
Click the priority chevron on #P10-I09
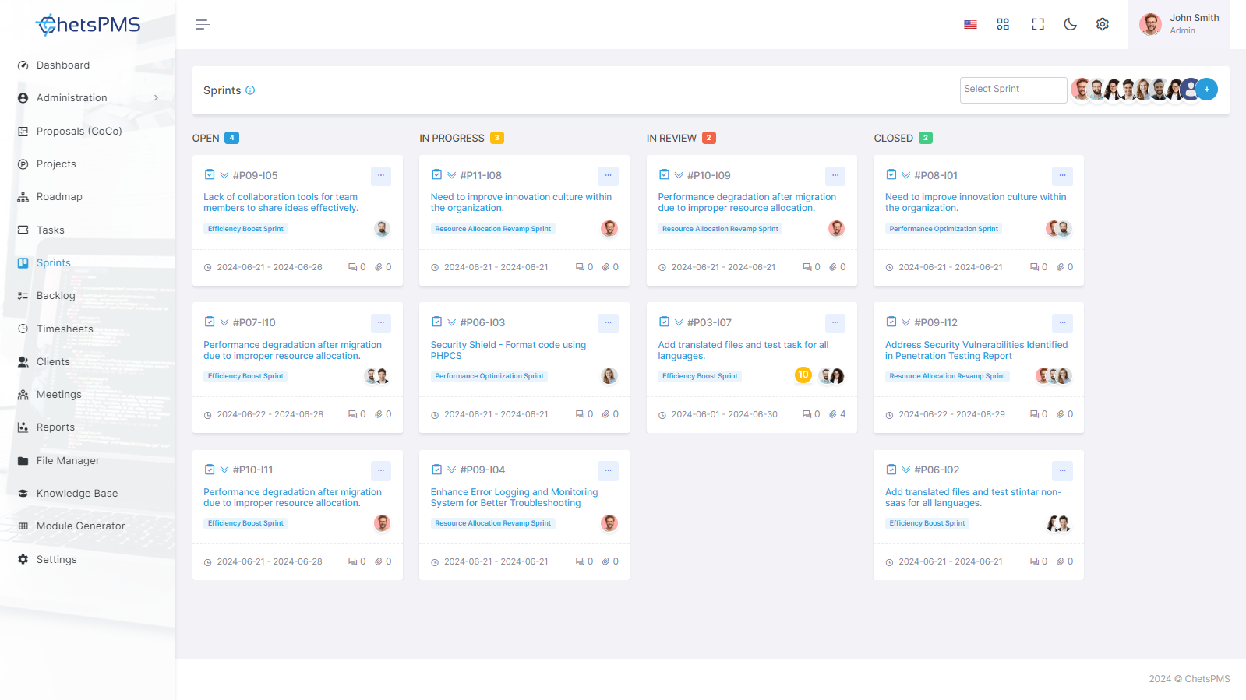coord(679,176)
